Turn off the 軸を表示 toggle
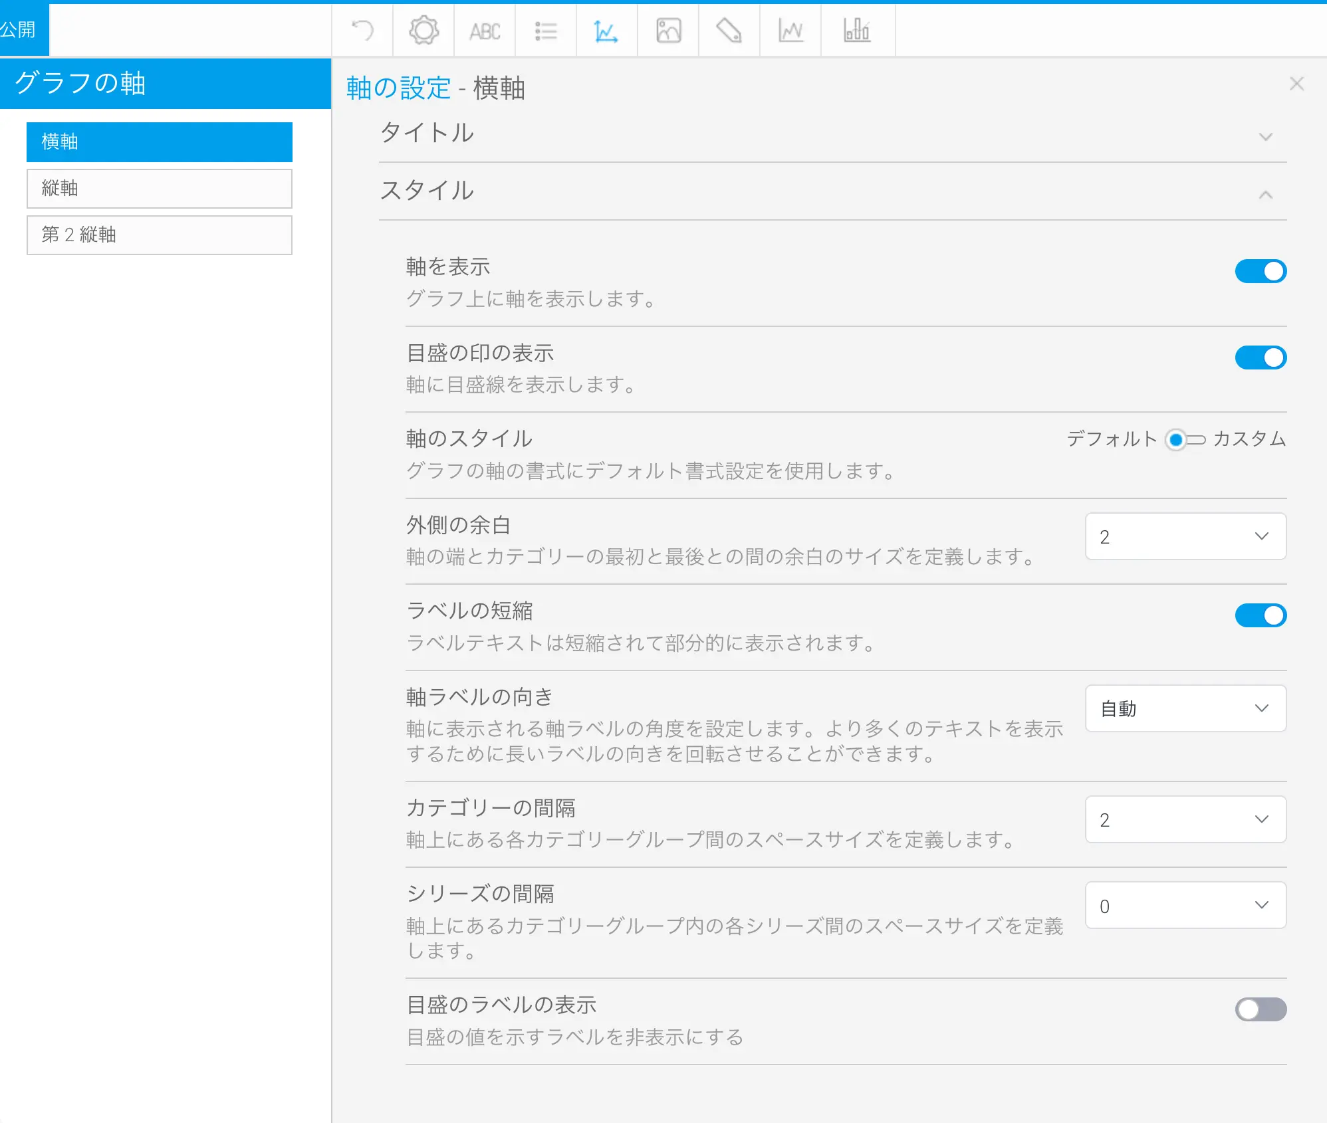This screenshot has width=1327, height=1123. click(1261, 271)
